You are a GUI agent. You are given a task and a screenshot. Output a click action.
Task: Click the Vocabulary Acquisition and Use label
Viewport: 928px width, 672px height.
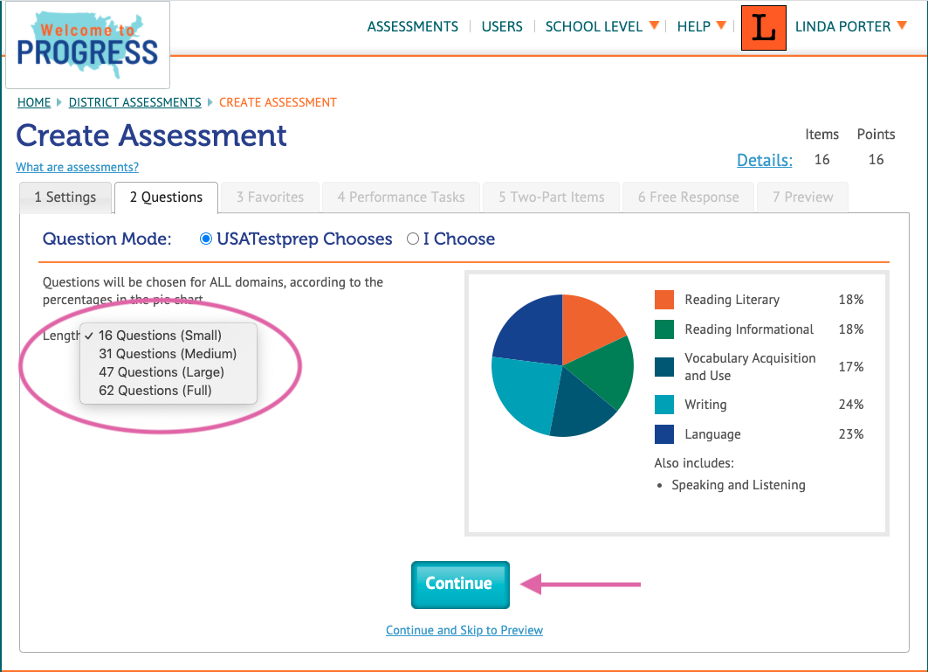(750, 367)
